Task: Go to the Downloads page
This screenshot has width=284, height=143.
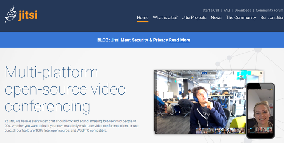Action: [x=243, y=10]
